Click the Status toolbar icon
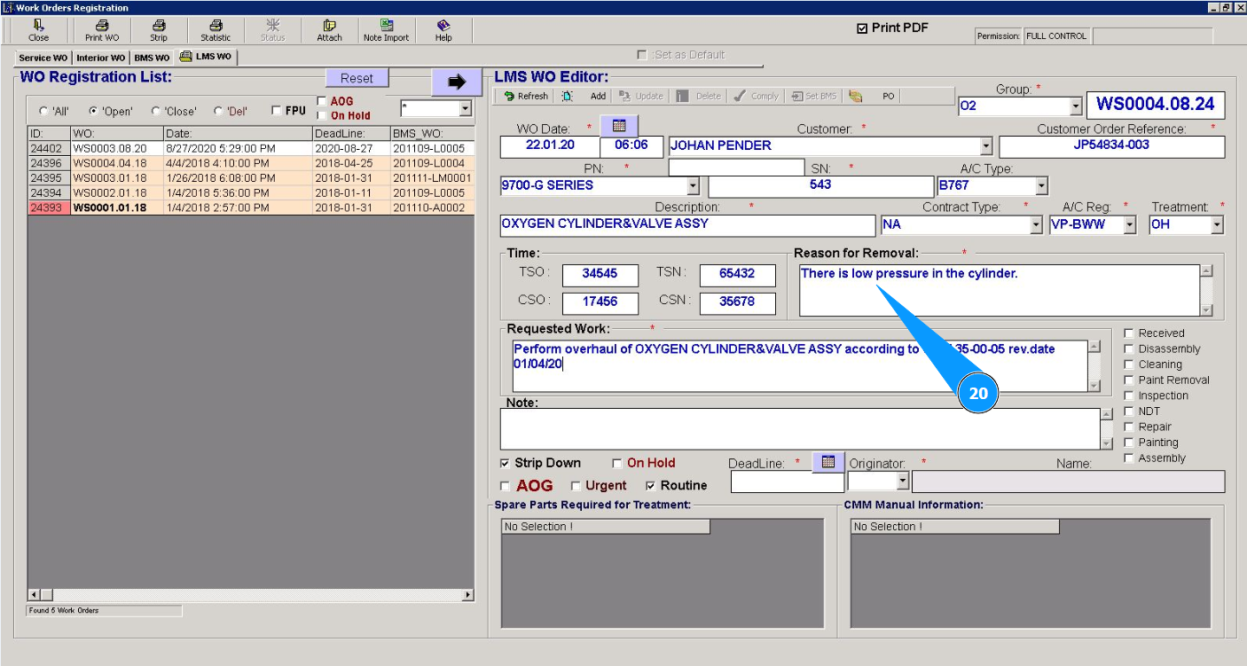This screenshot has width=1247, height=666. coord(272,31)
